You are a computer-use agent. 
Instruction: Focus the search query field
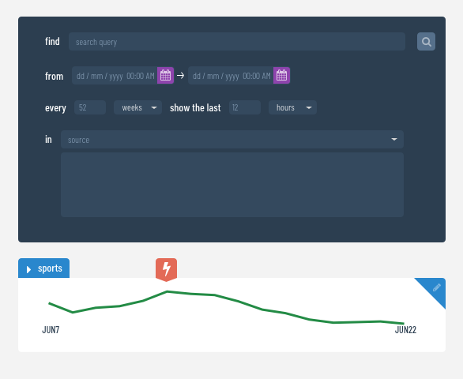point(237,42)
